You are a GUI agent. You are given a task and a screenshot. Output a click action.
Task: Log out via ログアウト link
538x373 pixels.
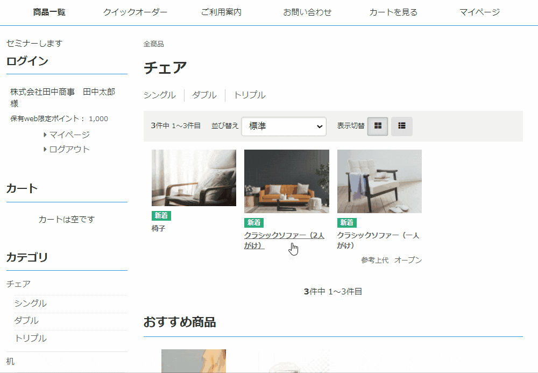tap(69, 149)
